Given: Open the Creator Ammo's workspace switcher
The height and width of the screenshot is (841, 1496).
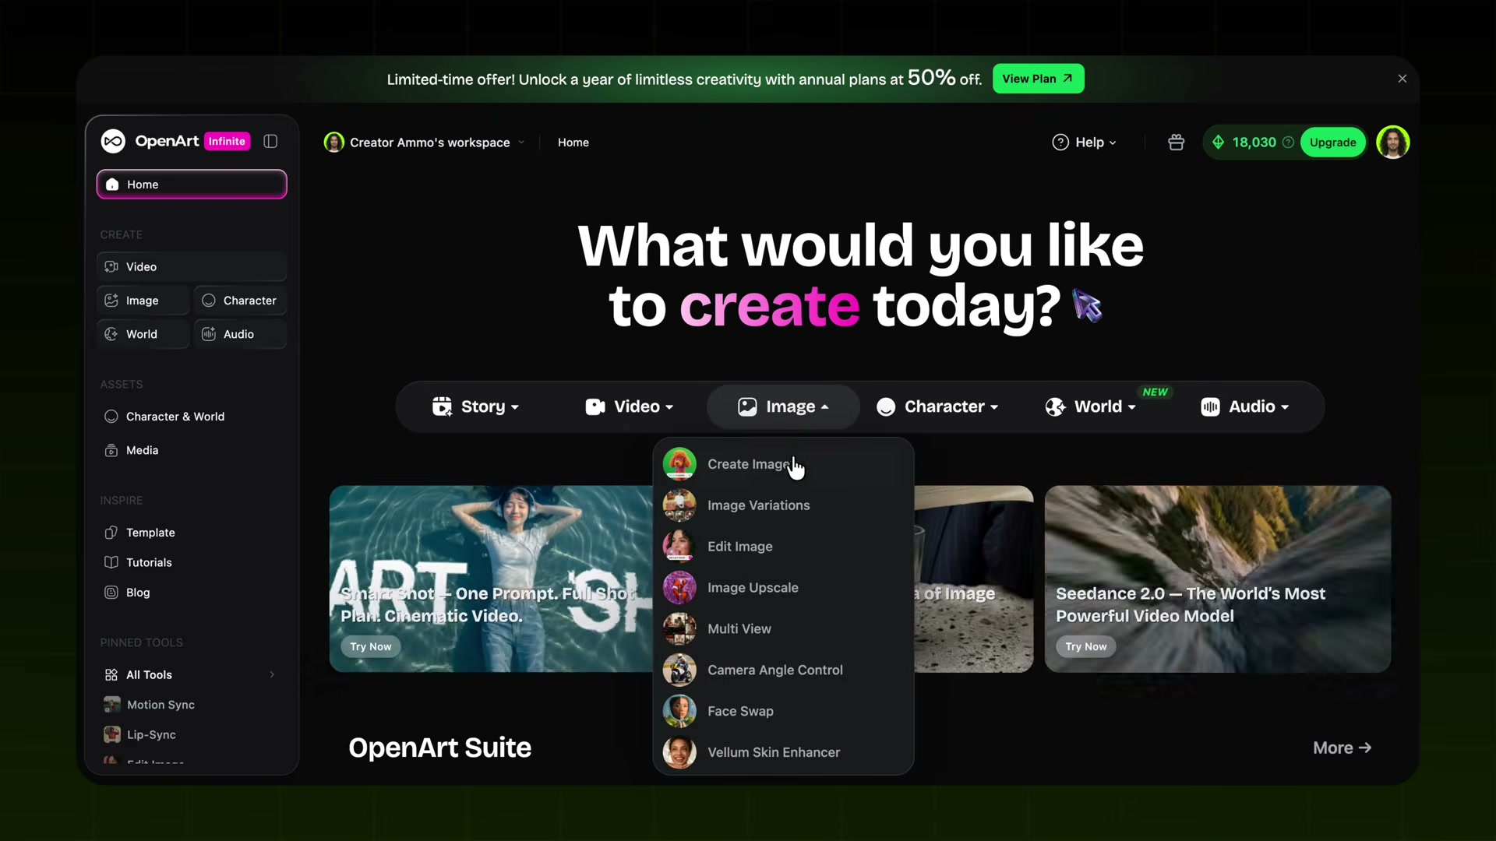Looking at the screenshot, I should point(425,143).
